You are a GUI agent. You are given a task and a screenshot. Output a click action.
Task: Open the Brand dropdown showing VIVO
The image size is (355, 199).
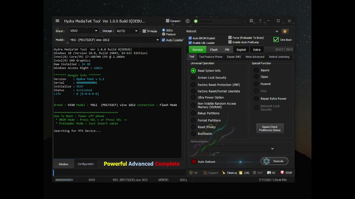point(84,31)
